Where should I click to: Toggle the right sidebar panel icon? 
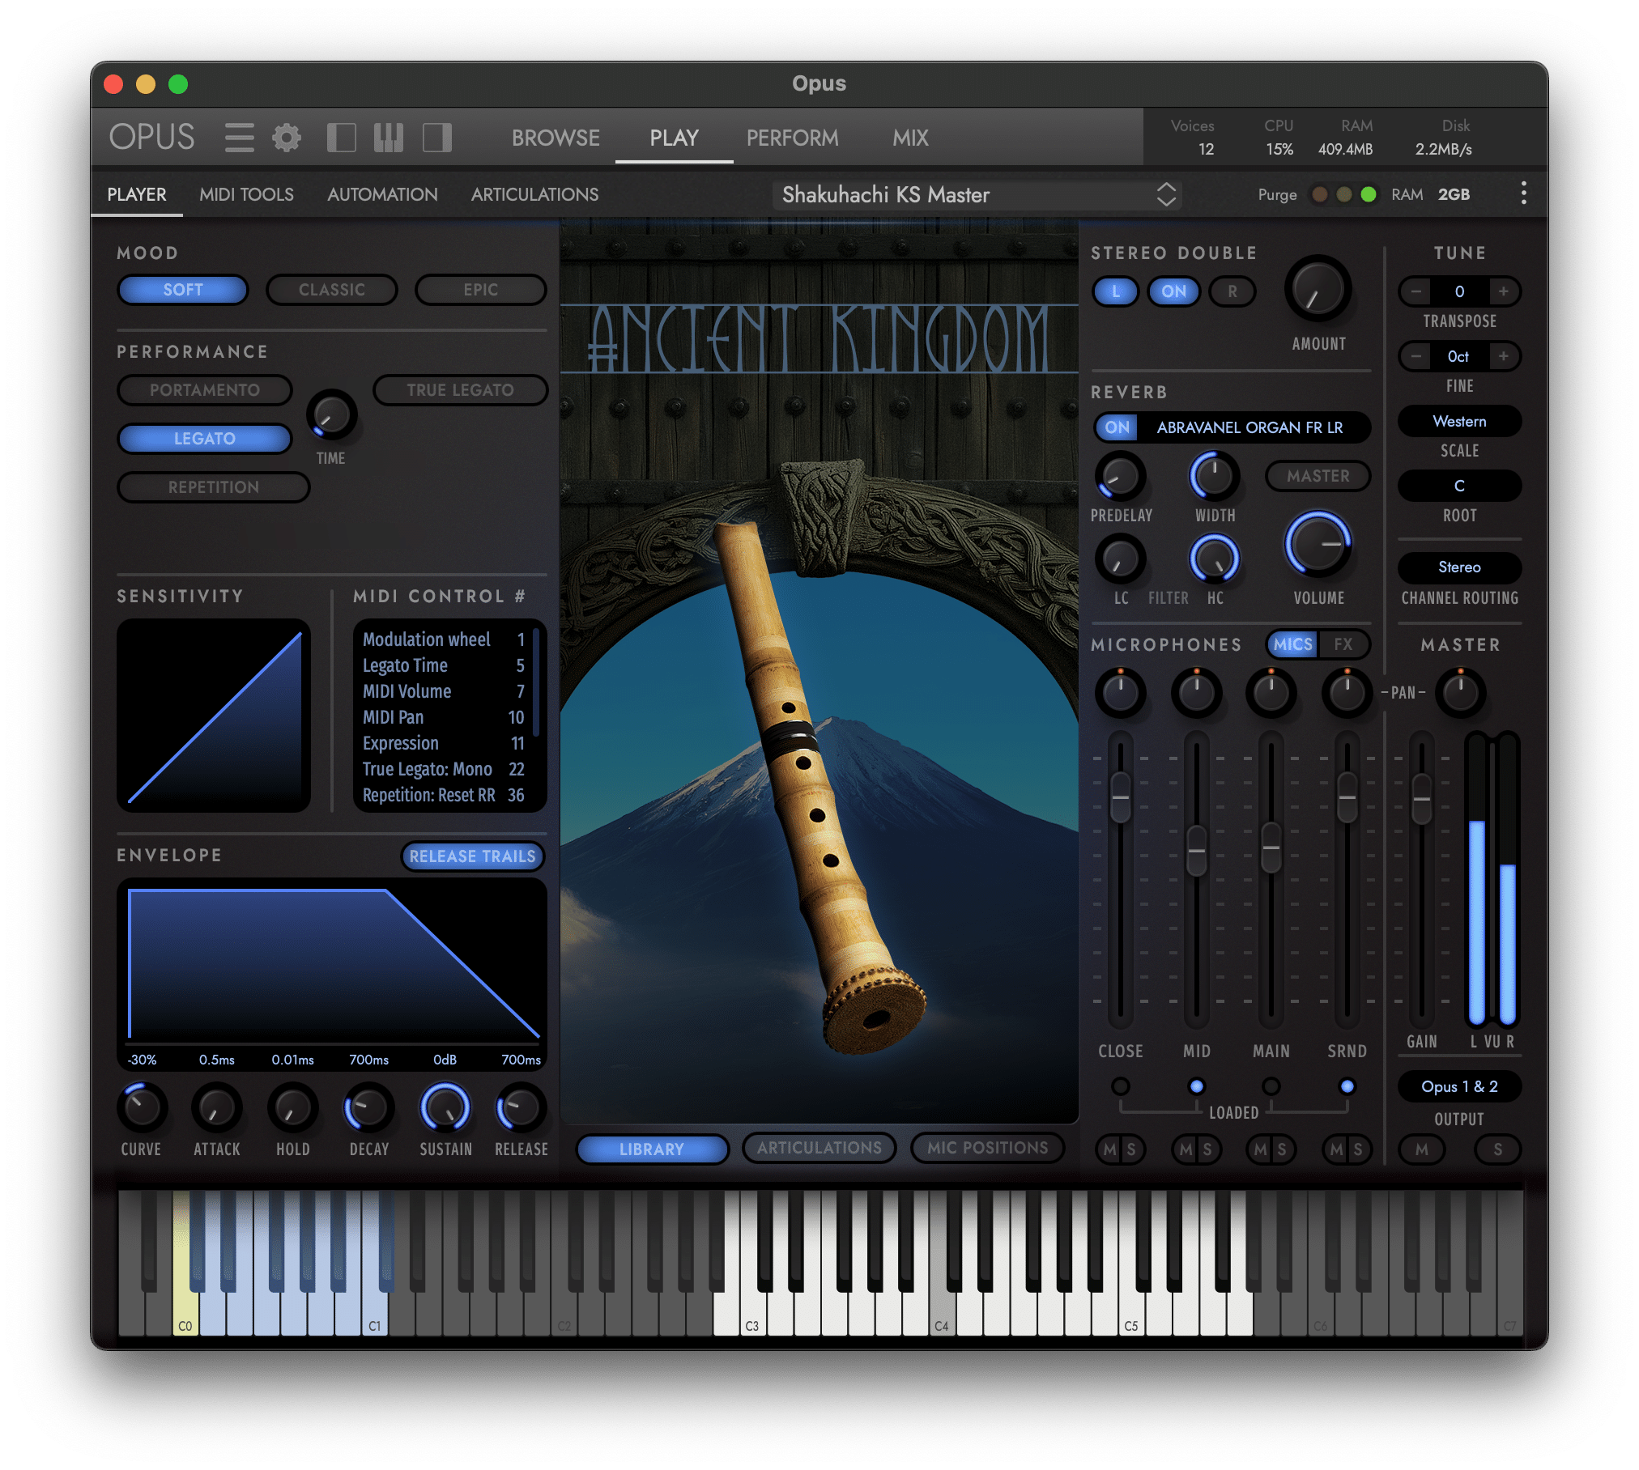coord(437,138)
